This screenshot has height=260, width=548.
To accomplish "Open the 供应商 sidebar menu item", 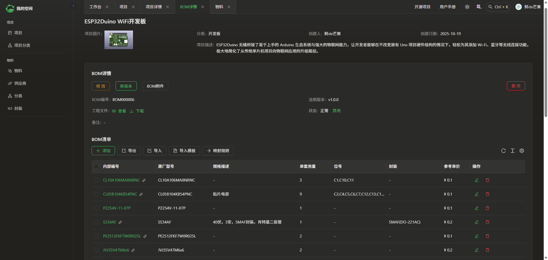I will pyautogui.click(x=20, y=83).
